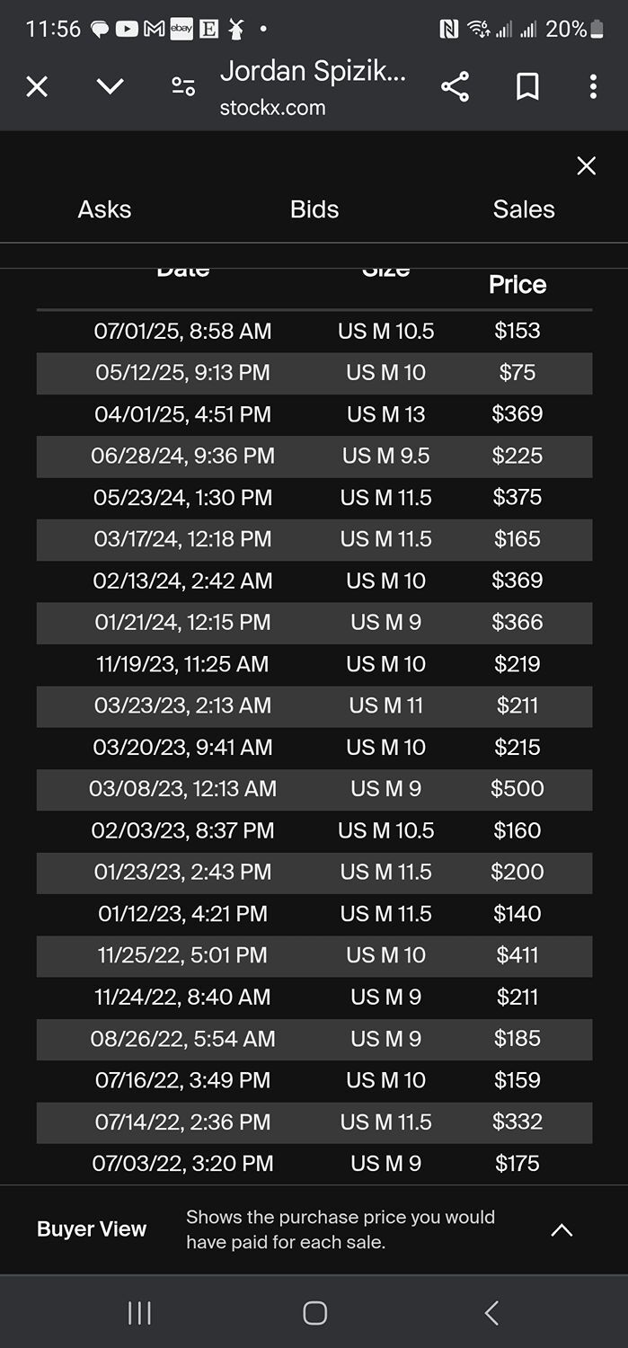Tap the Android back navigation arrow

click(491, 1313)
